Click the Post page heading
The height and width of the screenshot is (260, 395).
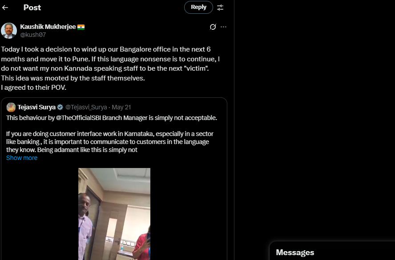pyautogui.click(x=32, y=8)
